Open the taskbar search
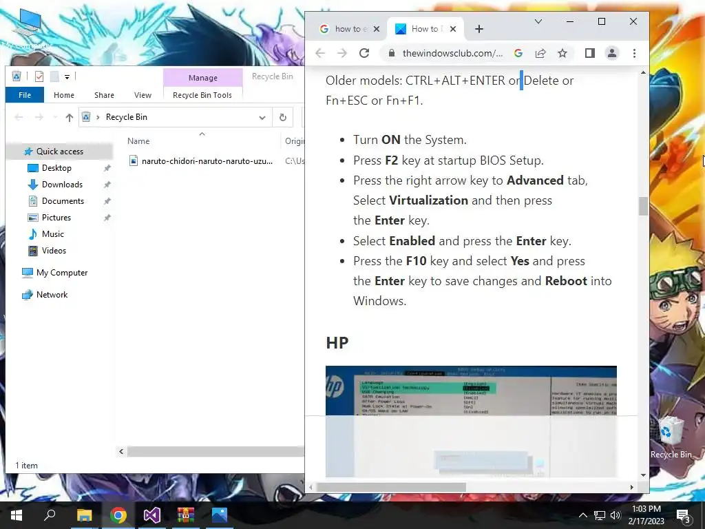The width and height of the screenshot is (705, 529). [x=50, y=515]
